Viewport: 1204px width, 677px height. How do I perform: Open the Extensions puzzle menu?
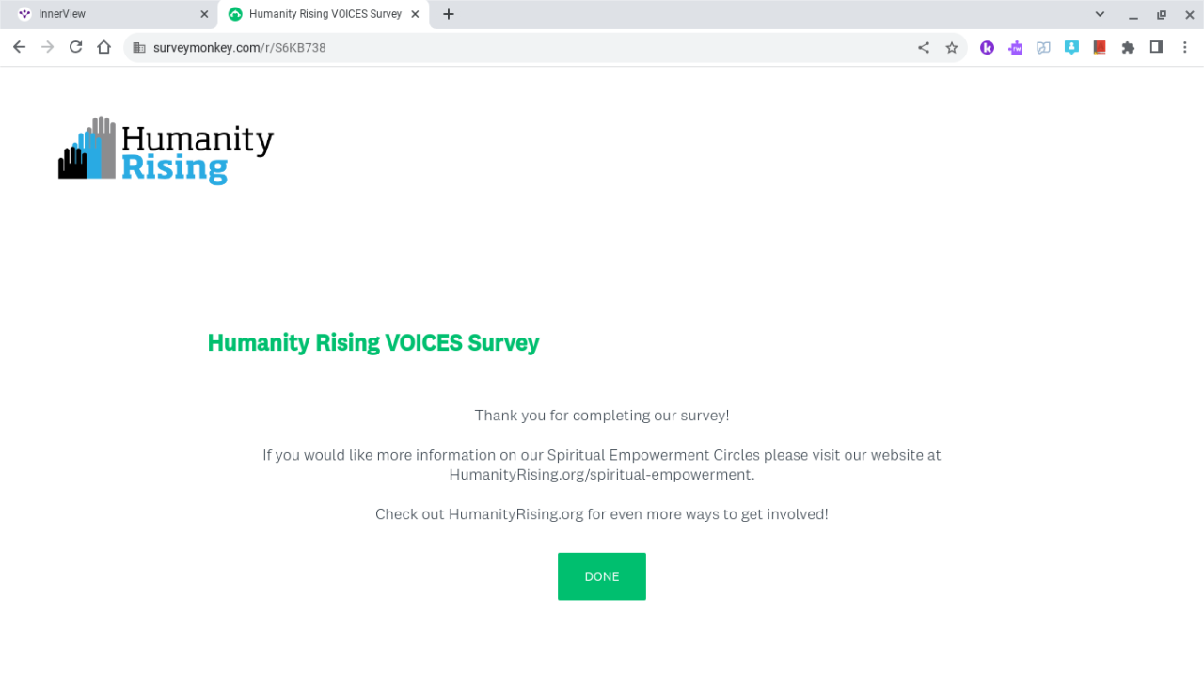point(1128,48)
